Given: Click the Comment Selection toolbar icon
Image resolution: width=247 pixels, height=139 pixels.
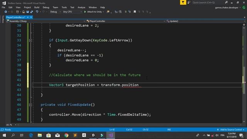Looking at the screenshot, I should point(125,12).
